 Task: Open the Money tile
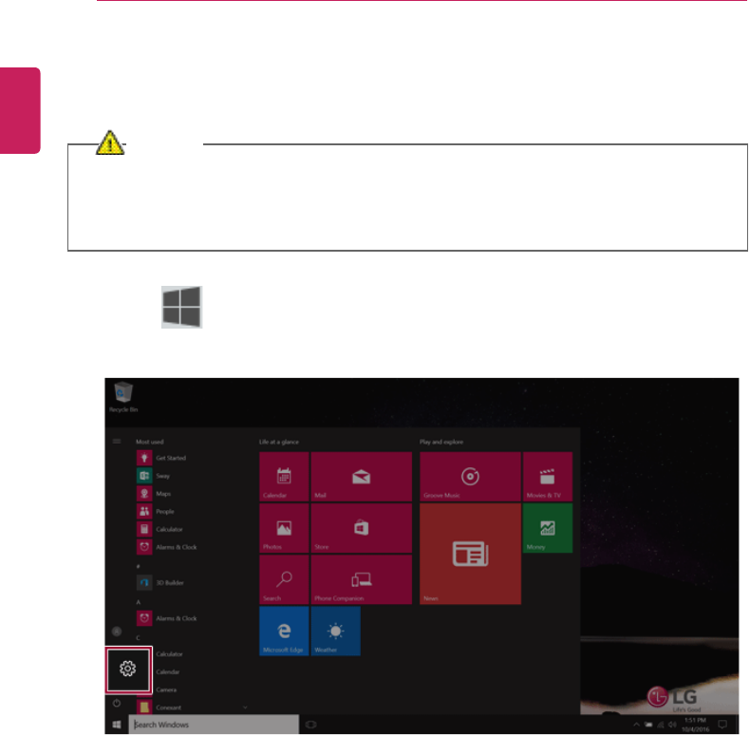(548, 528)
